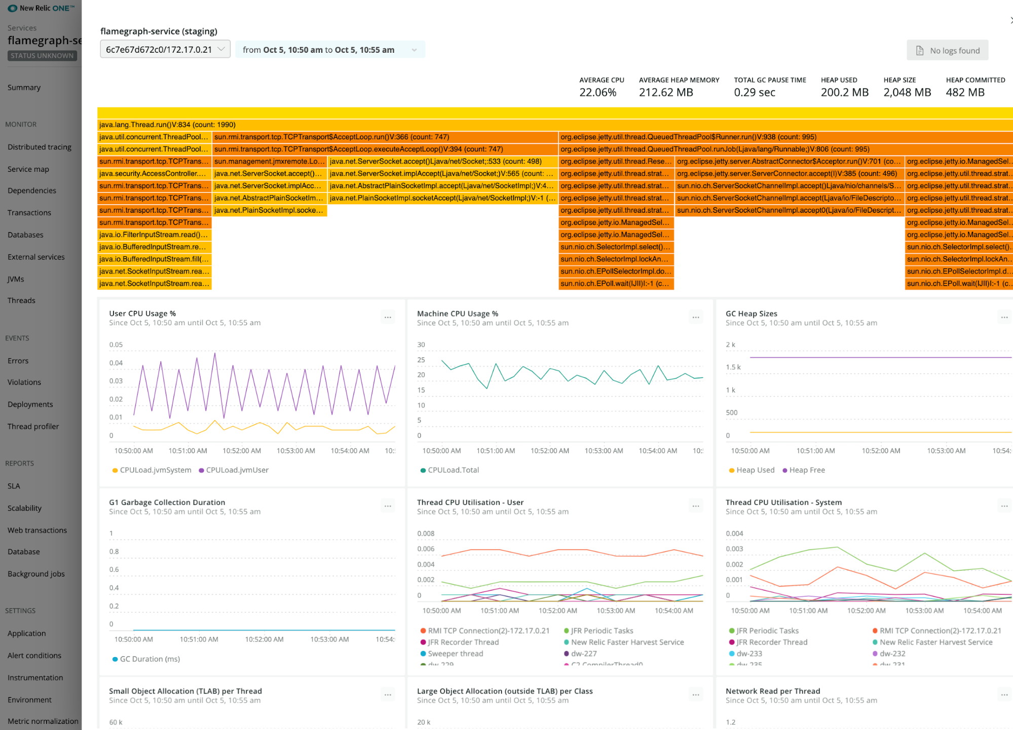This screenshot has height=730, width=1013.
Task: Toggle Sweeper thread legend entry
Action: [452, 654]
